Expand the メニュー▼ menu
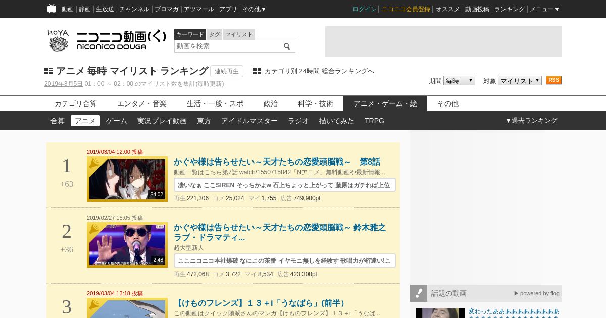 544,9
